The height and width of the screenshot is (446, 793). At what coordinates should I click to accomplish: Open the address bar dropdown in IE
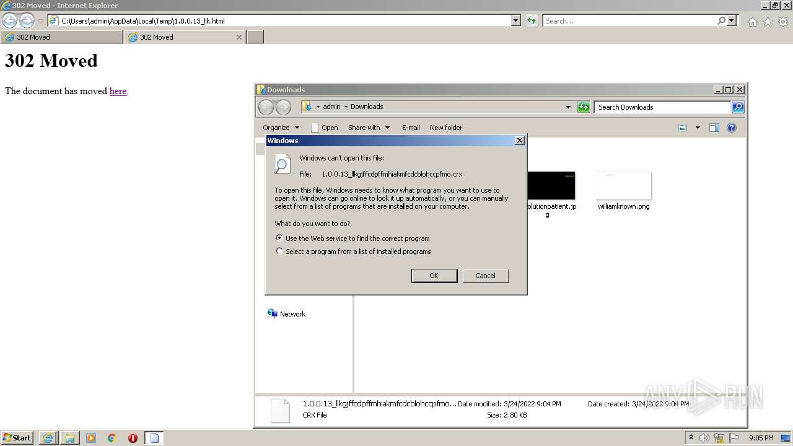[x=516, y=20]
